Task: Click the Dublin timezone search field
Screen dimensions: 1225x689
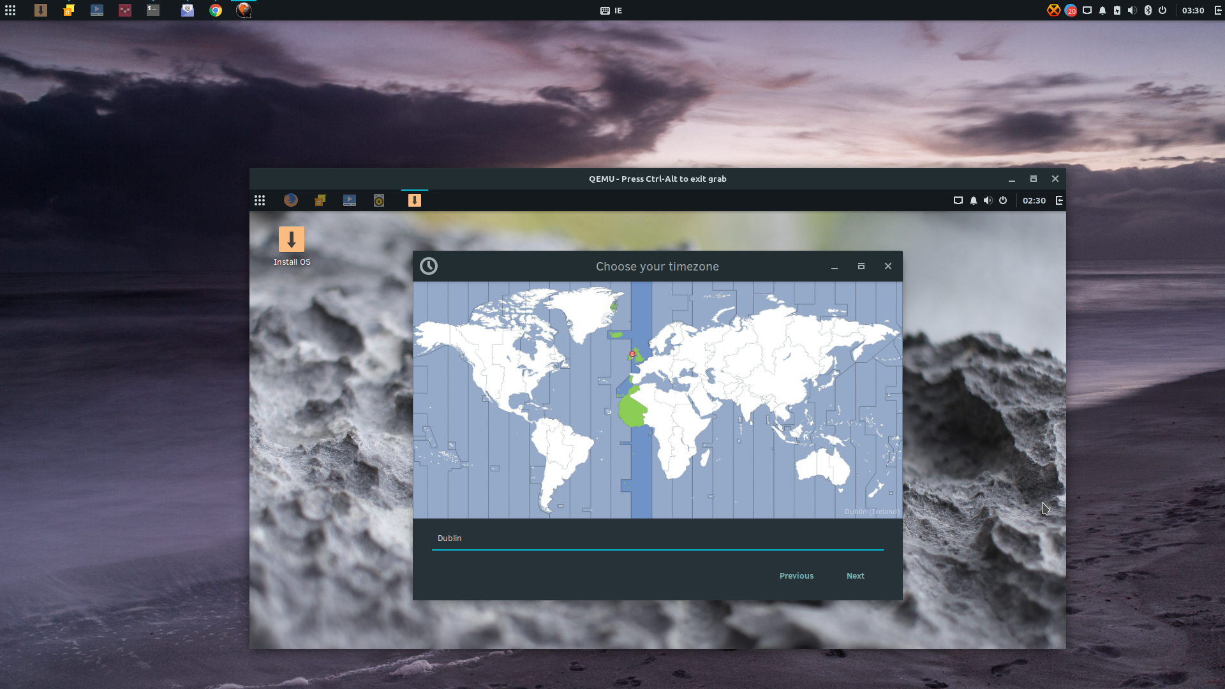Action: [658, 539]
